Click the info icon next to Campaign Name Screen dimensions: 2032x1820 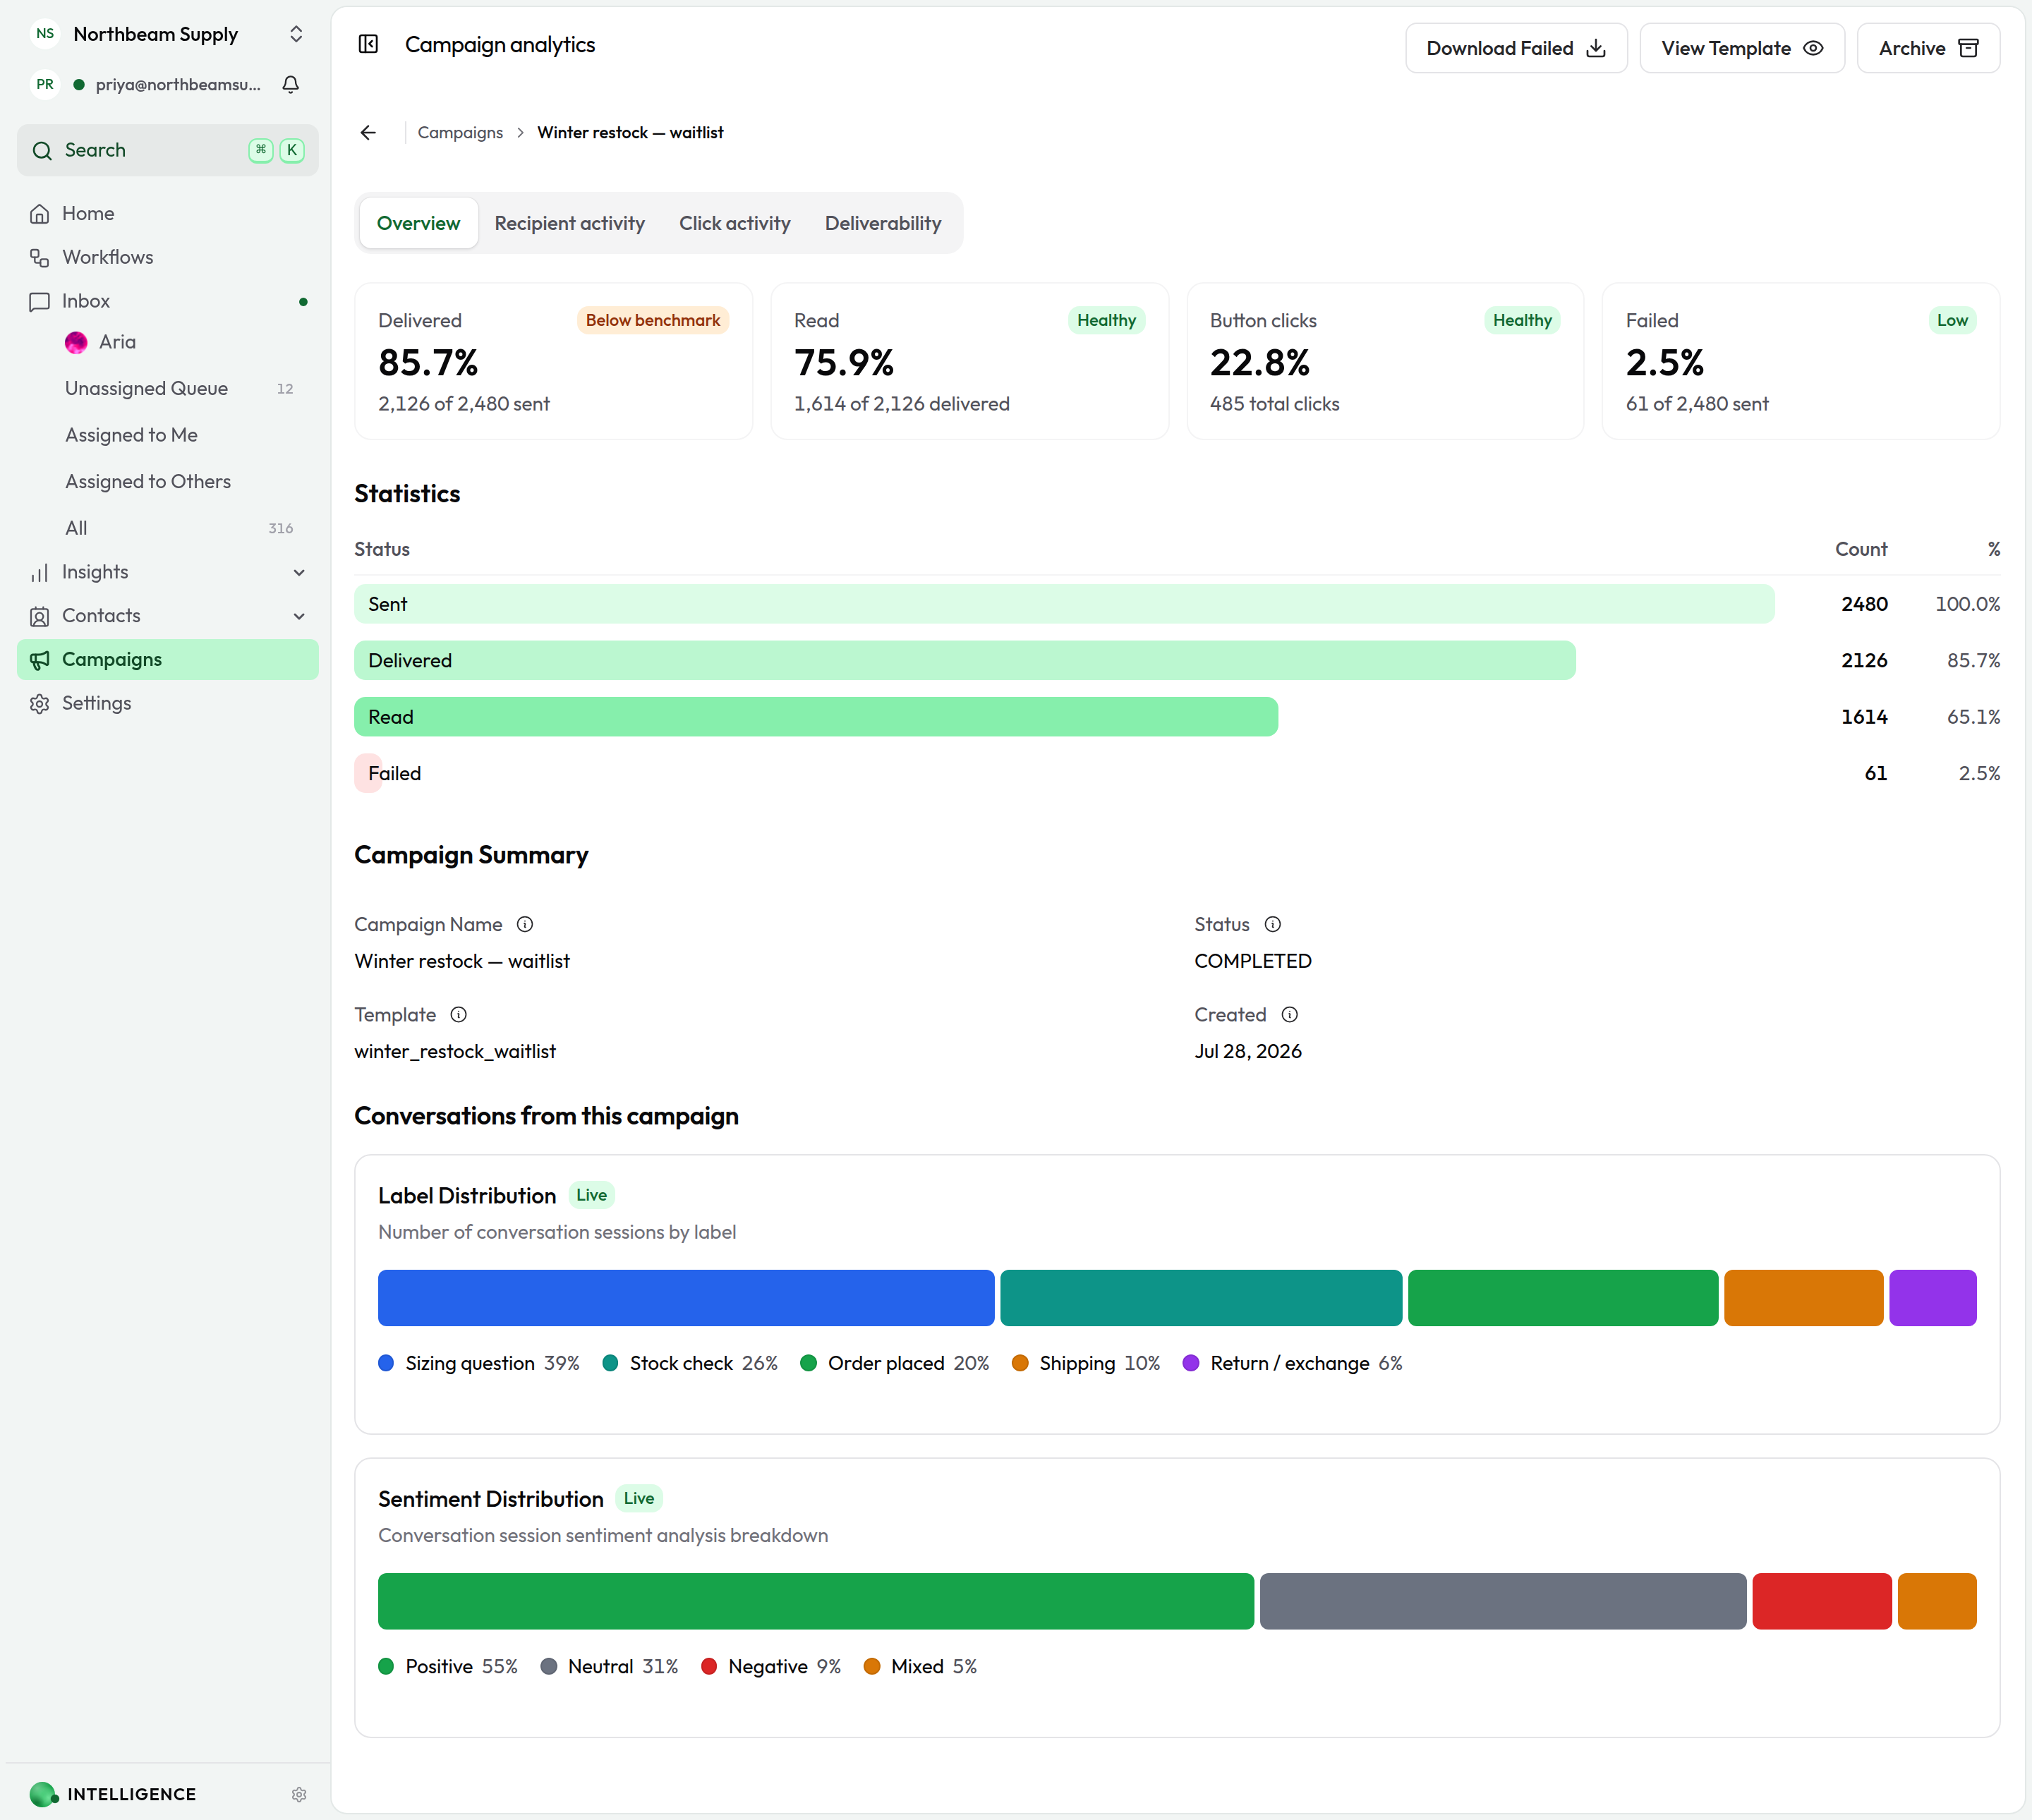(x=525, y=924)
